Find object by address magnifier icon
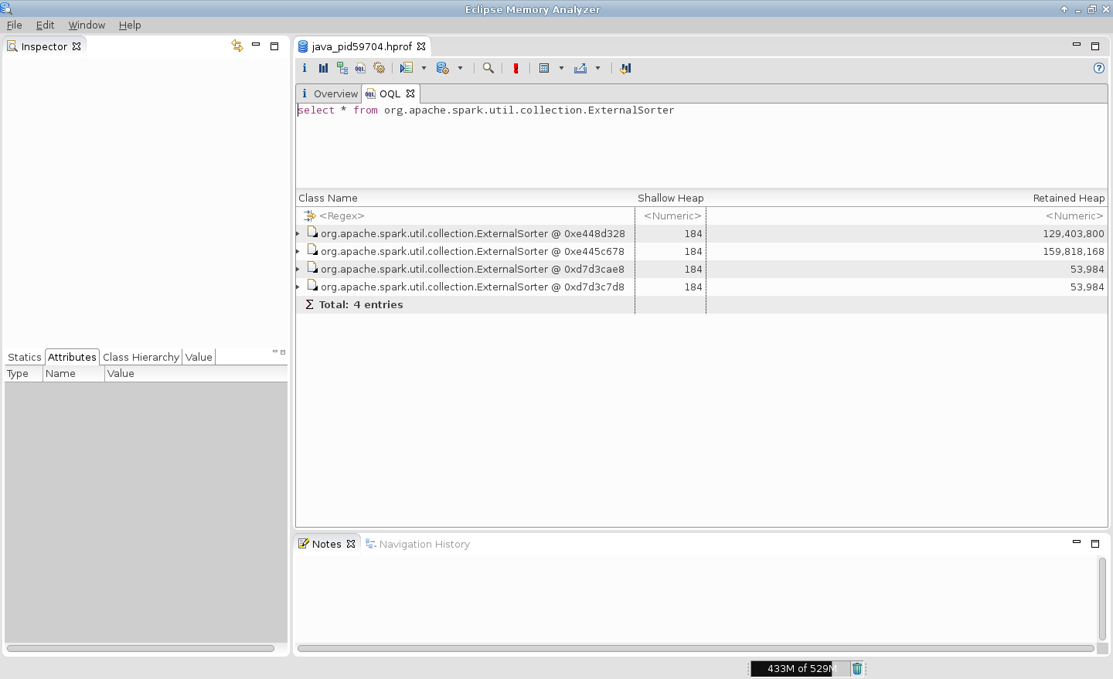 [x=488, y=68]
